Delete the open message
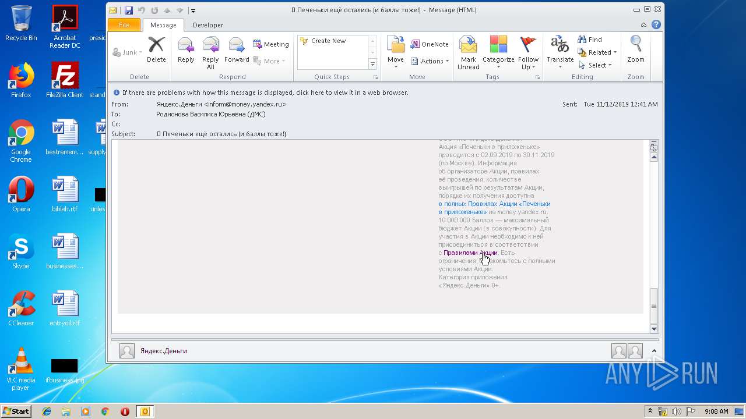 pos(156,50)
